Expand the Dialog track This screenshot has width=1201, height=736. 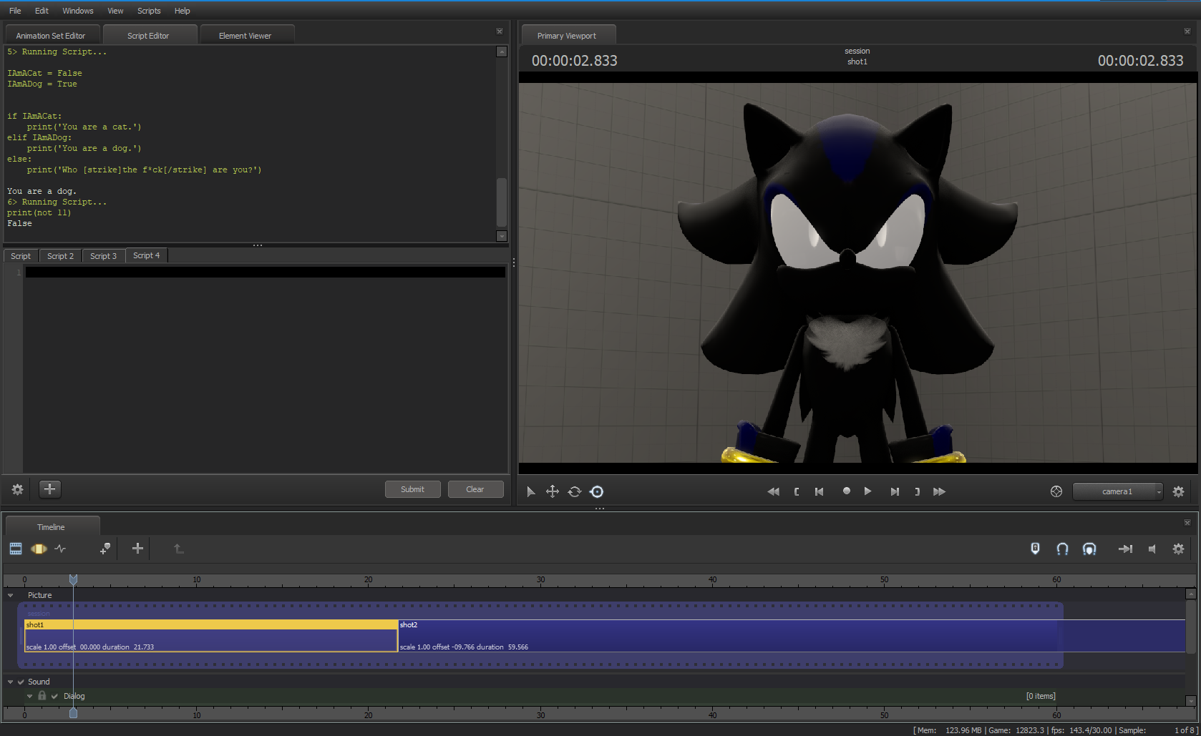pos(29,696)
